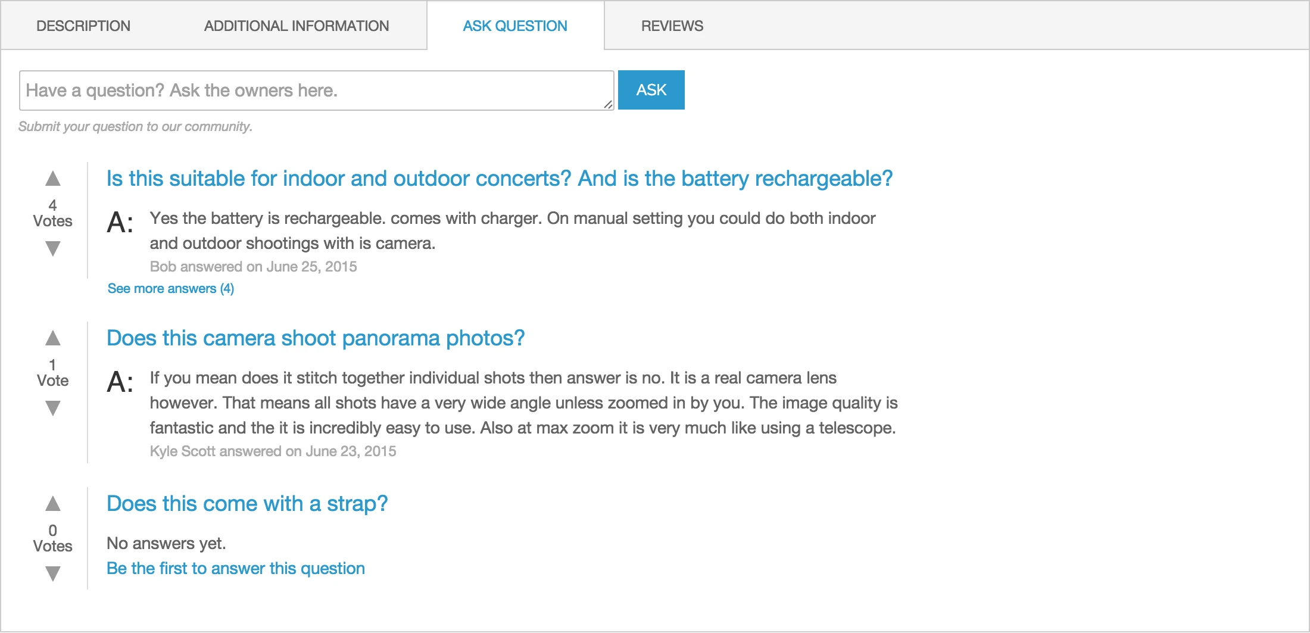
Task: Switch to the REVIEWS tab
Action: (x=672, y=25)
